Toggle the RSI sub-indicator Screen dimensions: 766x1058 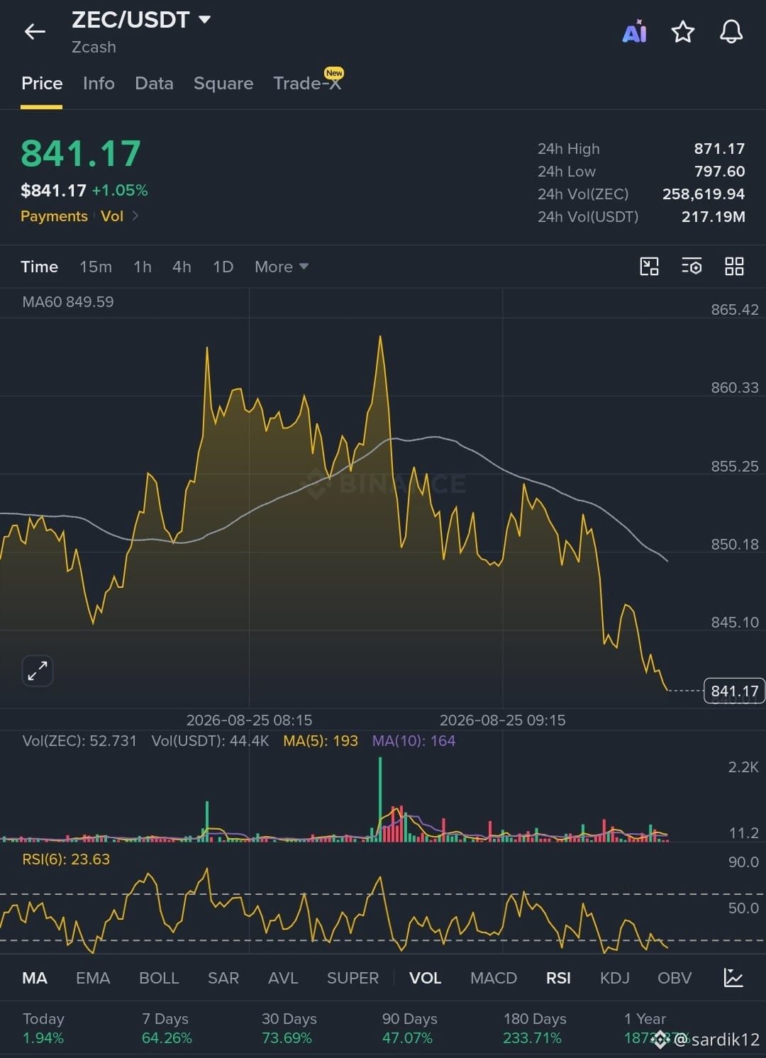[558, 978]
